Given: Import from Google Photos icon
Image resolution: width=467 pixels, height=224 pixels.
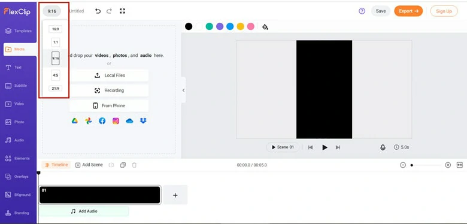Looking at the screenshot, I should click(x=88, y=120).
